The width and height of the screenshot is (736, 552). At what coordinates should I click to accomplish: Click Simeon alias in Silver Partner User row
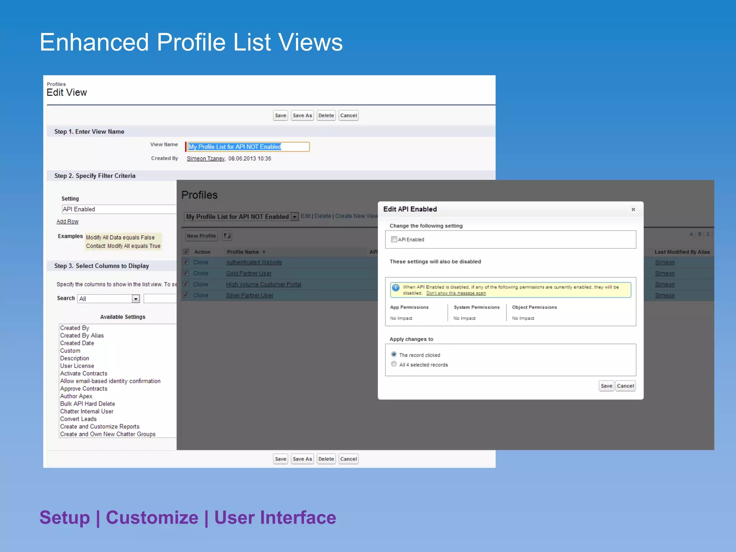click(665, 295)
